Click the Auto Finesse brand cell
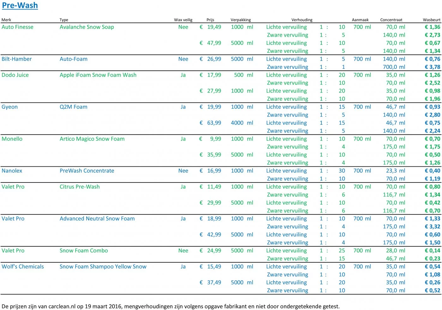The image size is (442, 310). 17,27
